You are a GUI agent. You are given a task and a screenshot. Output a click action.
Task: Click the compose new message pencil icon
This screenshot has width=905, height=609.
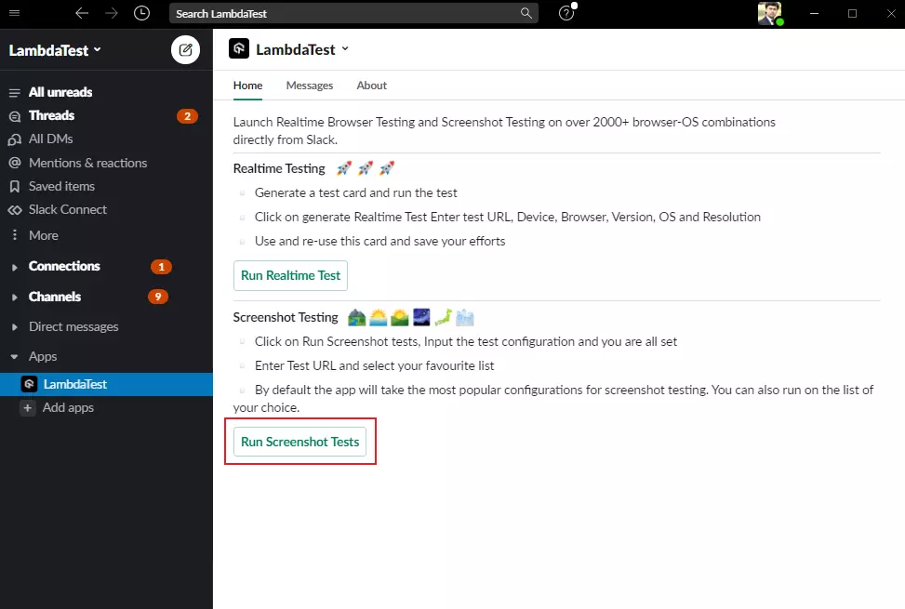(185, 49)
